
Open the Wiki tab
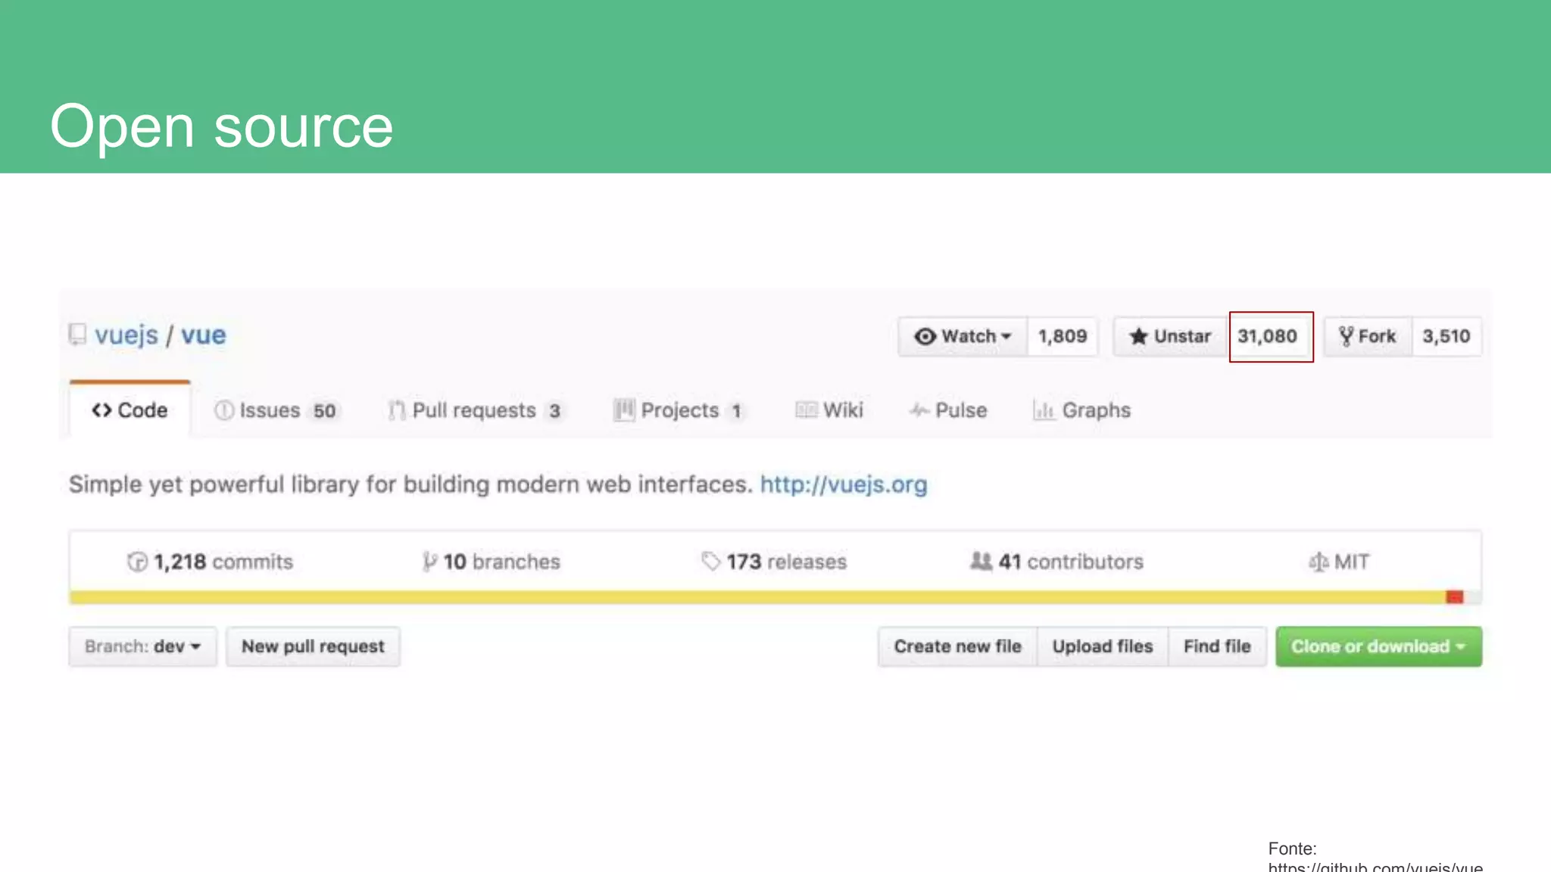pos(829,410)
